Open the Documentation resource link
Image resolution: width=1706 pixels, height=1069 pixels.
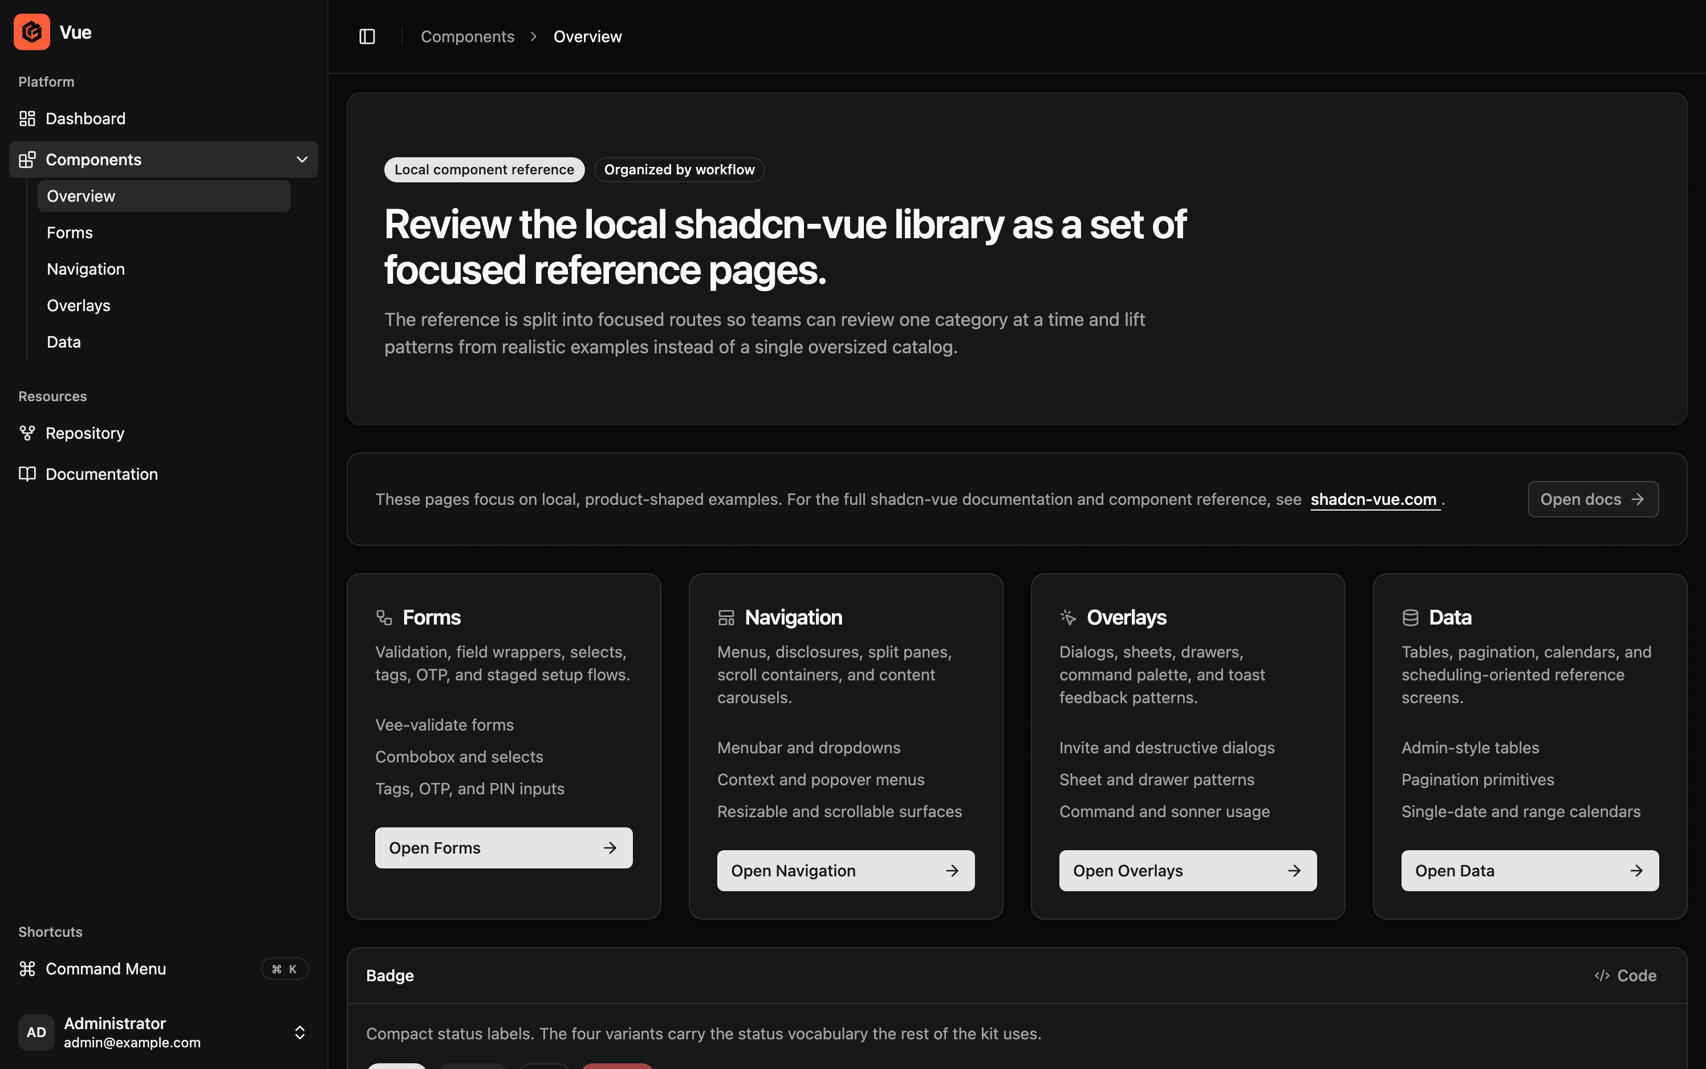coord(164,475)
